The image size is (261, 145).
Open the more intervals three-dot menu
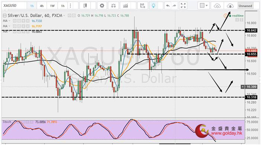(70, 6)
